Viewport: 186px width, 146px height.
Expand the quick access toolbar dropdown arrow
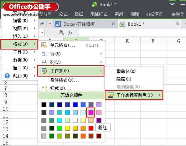coord(50,24)
